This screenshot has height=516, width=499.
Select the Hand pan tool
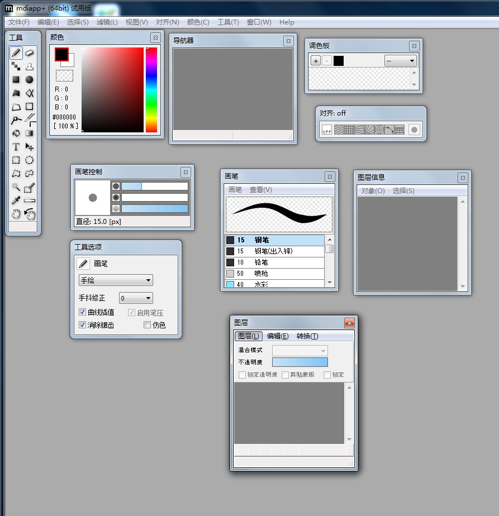pyautogui.click(x=16, y=214)
